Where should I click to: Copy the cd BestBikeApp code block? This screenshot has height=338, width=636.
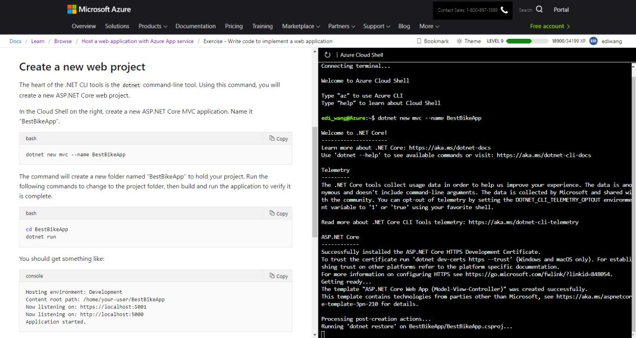278,213
